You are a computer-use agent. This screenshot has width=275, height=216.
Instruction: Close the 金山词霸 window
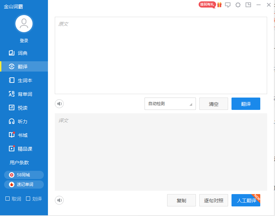point(269,5)
